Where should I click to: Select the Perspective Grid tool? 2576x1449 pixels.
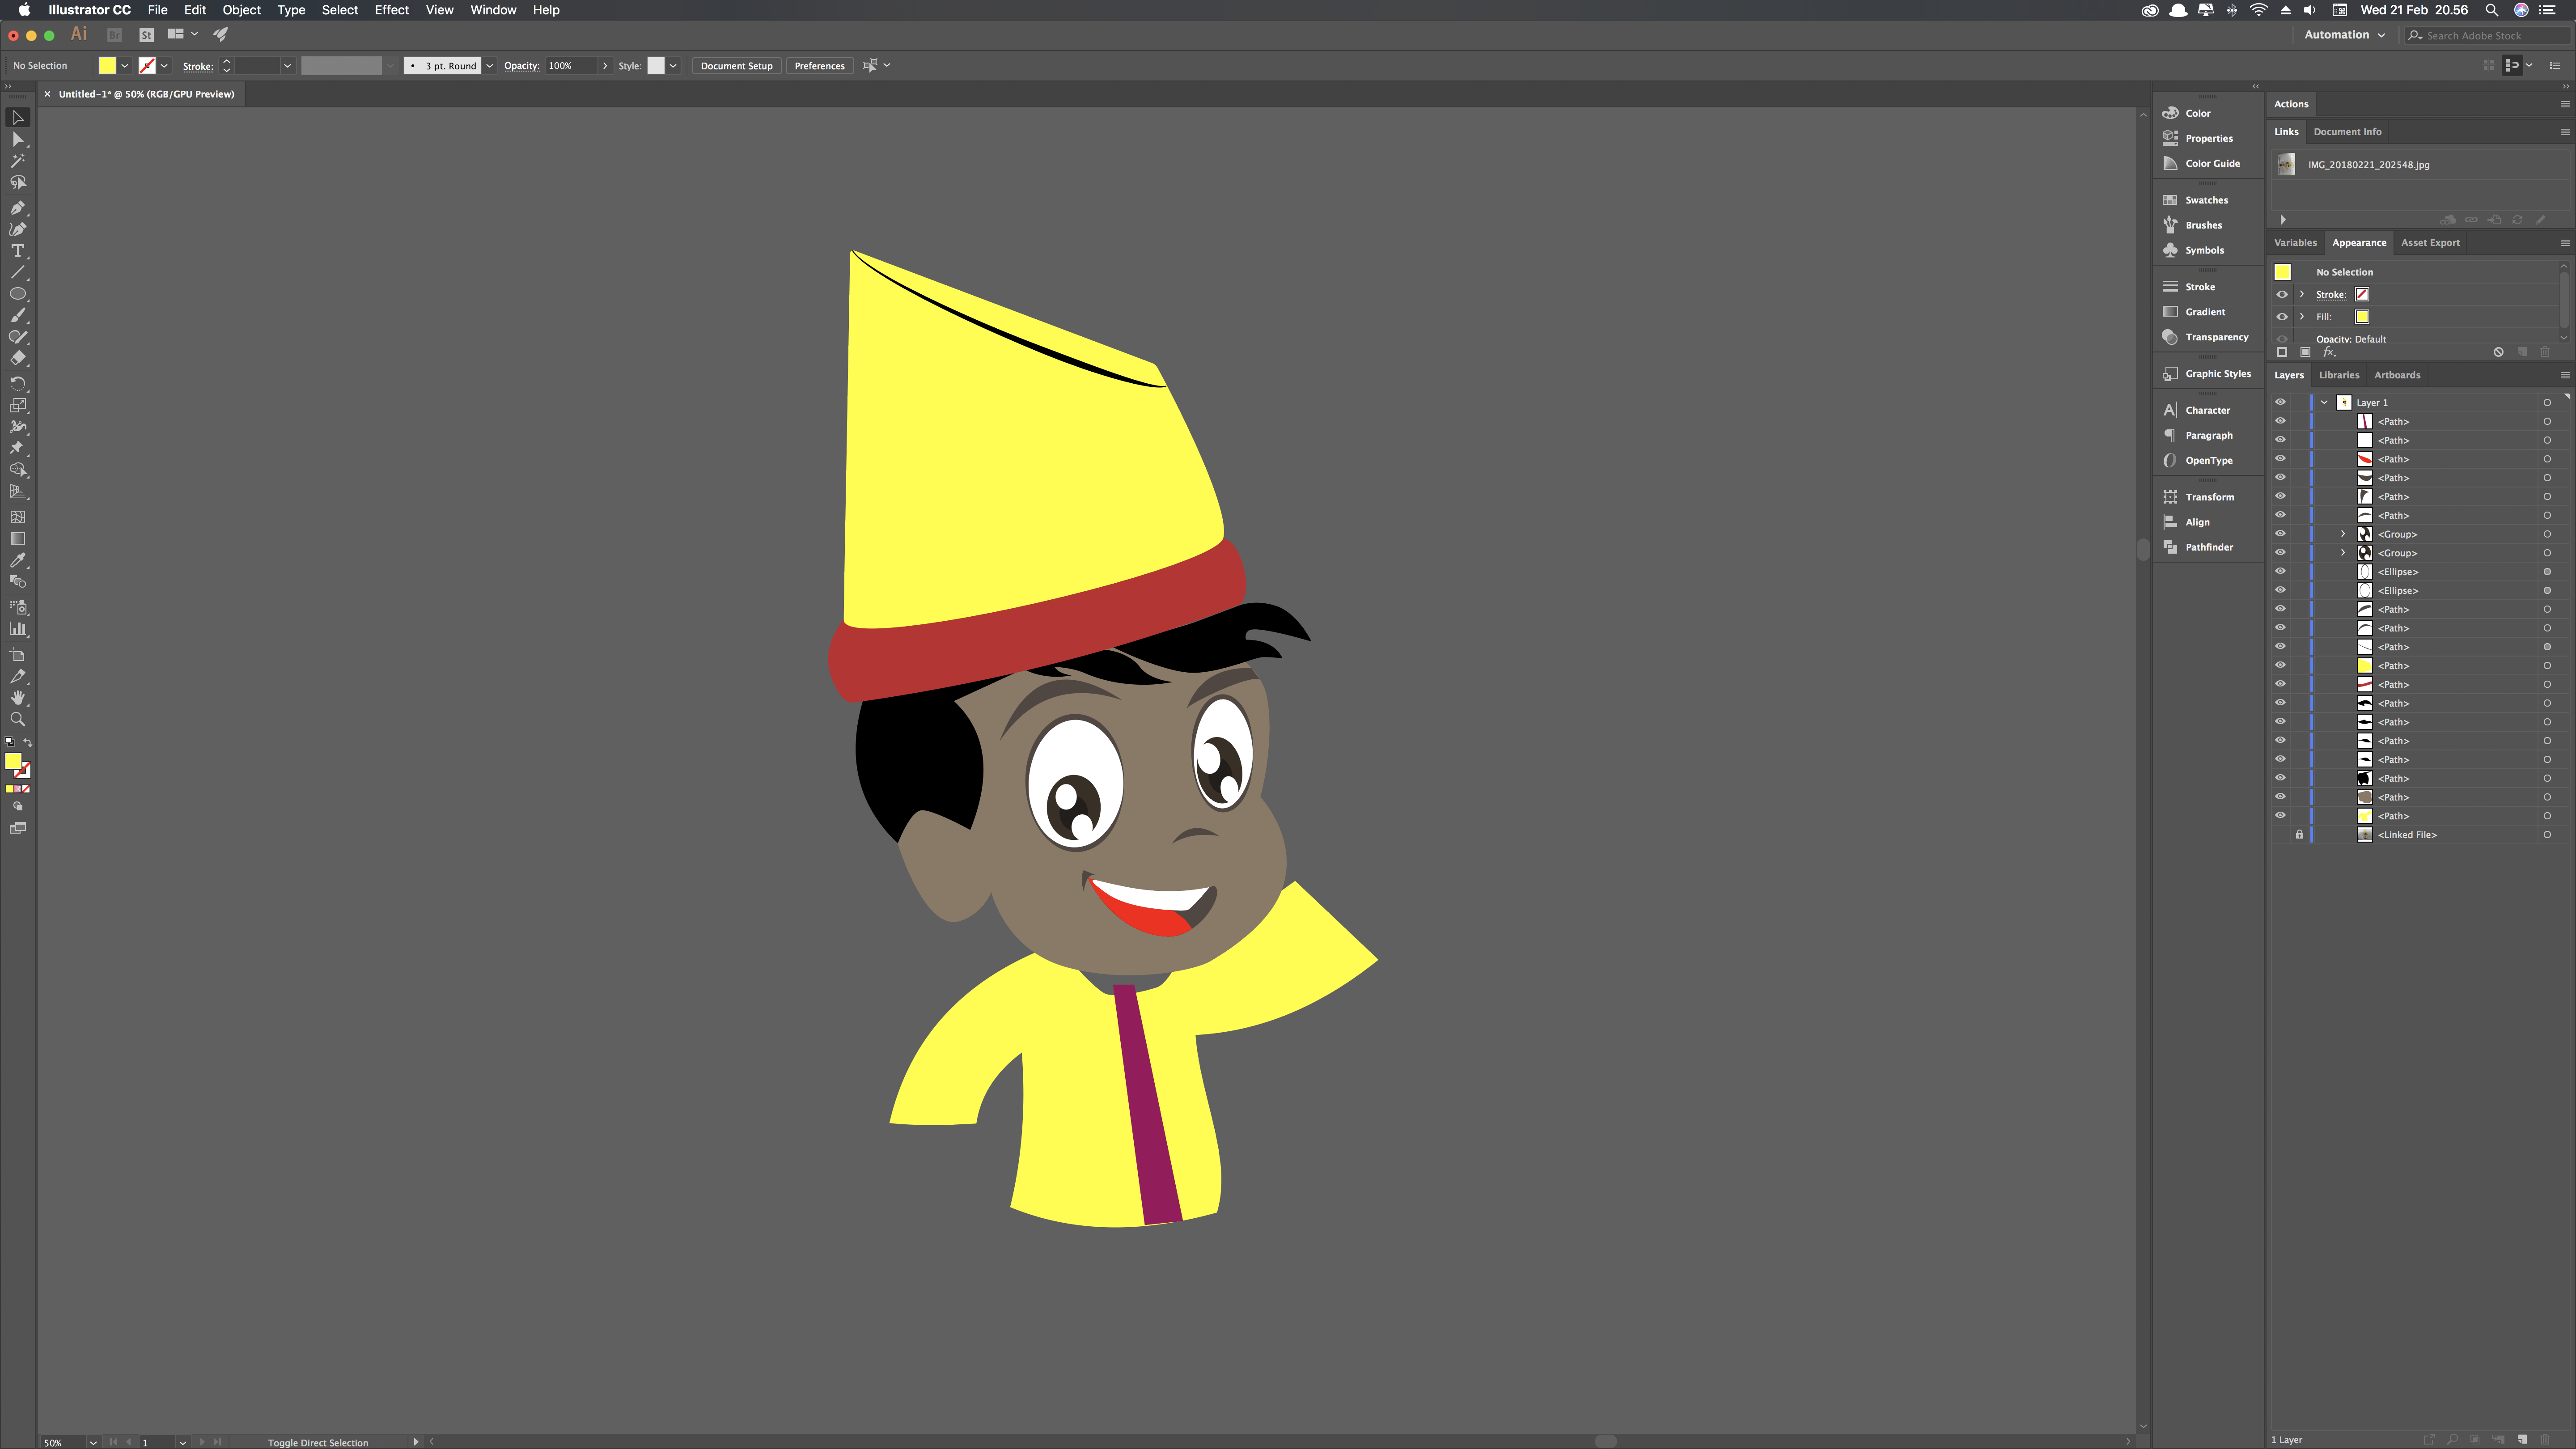point(18,491)
